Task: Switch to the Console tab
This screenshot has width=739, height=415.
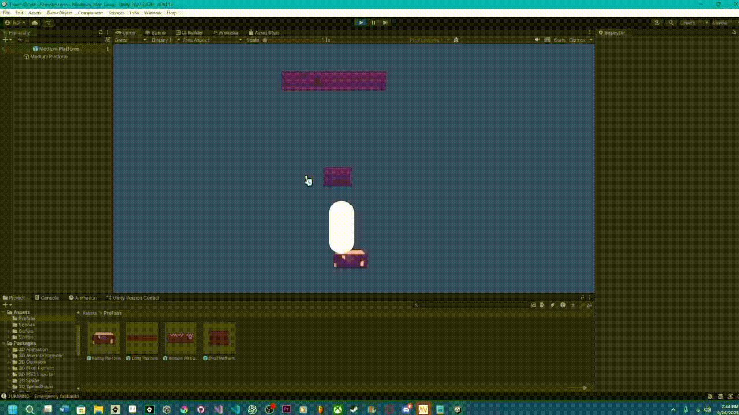Action: (47, 298)
